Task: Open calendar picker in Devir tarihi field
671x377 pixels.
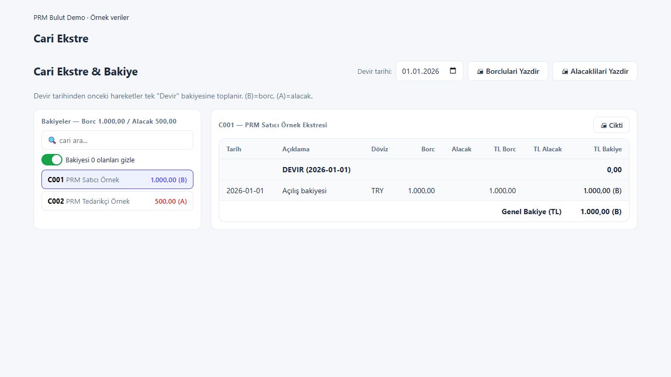Action: pos(453,71)
